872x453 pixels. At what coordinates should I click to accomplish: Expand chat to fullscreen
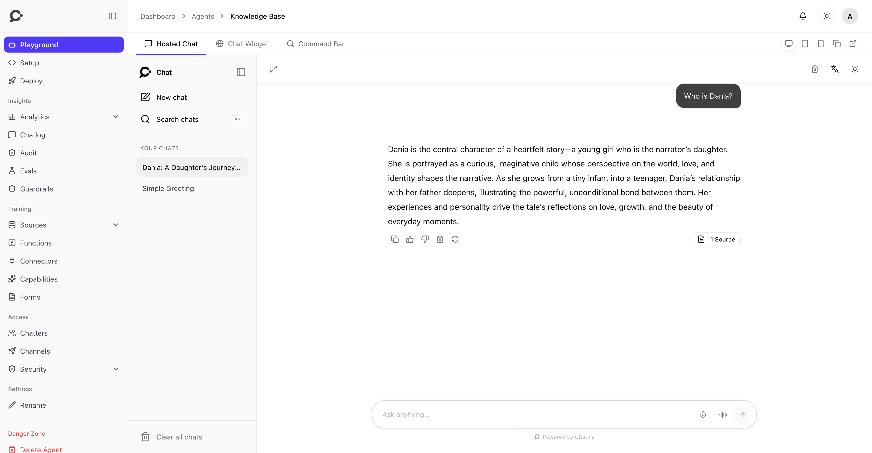[x=274, y=69]
